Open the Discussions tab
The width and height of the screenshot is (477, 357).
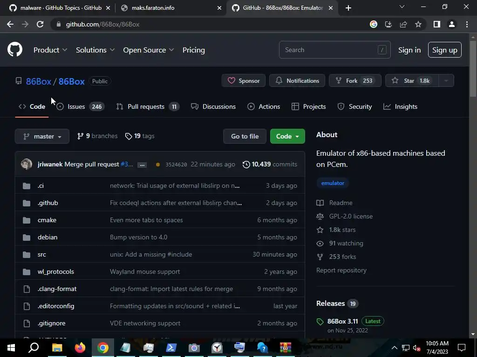pos(213,106)
